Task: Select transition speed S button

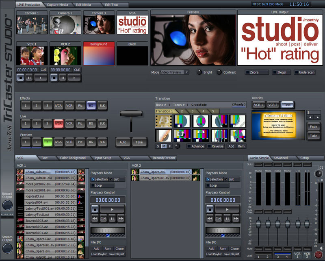Action: click(158, 146)
